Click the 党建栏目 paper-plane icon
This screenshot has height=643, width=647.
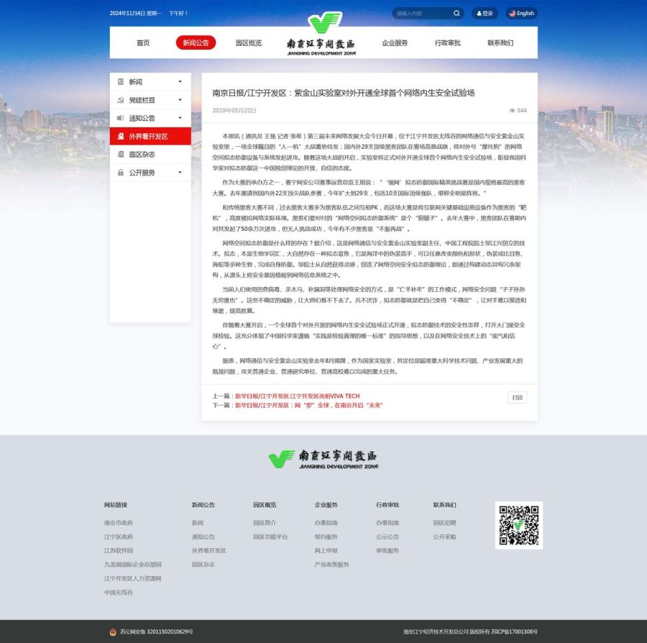point(121,99)
